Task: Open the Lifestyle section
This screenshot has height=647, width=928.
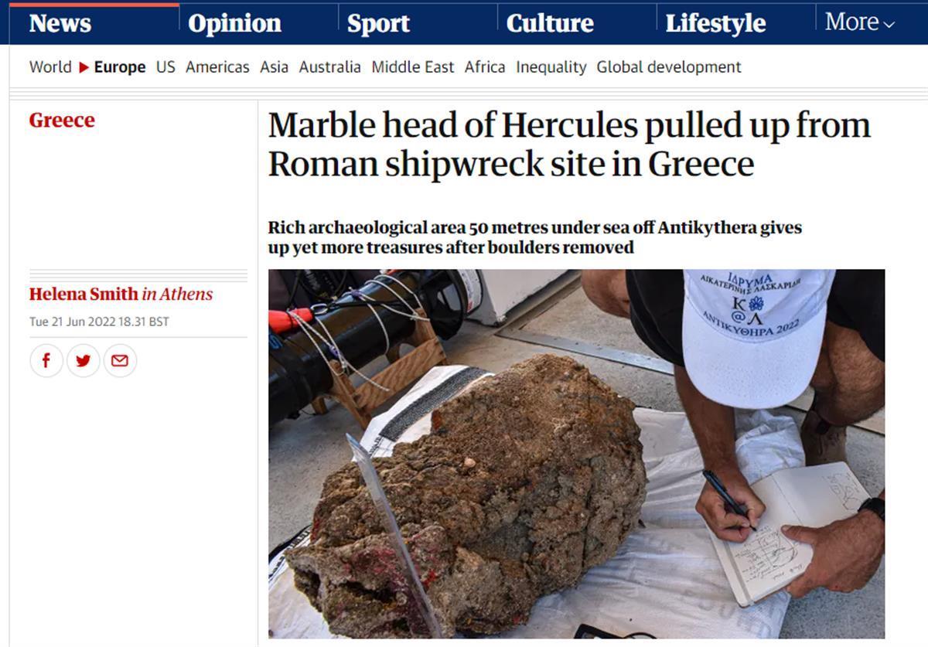Action: [x=715, y=24]
